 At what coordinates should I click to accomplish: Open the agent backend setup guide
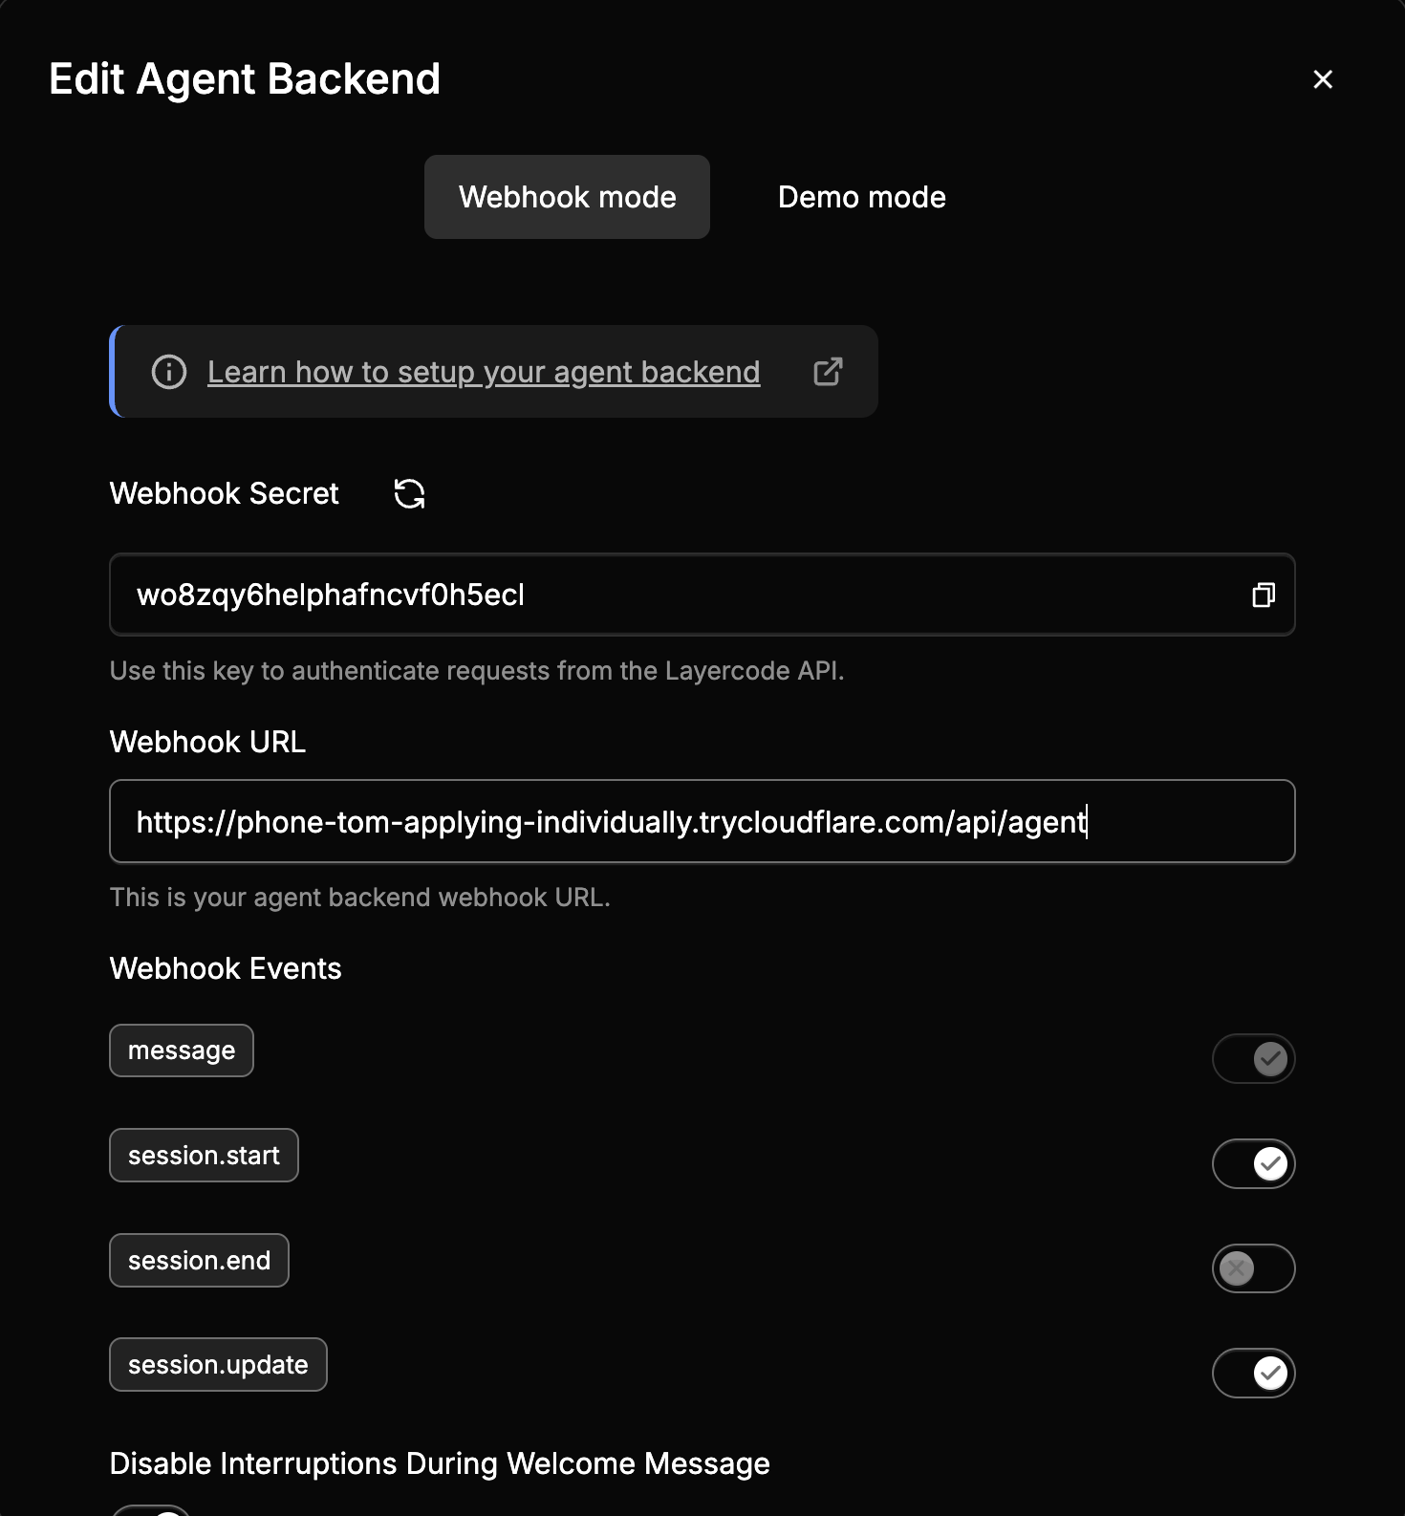click(x=483, y=372)
